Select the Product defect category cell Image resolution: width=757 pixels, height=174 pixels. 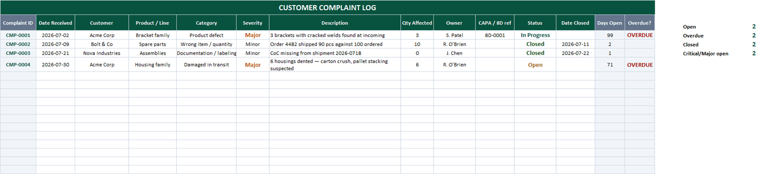pyautogui.click(x=206, y=35)
